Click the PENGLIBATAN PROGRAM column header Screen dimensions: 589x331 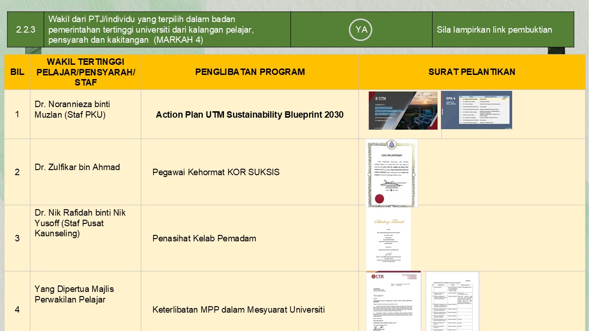point(250,72)
